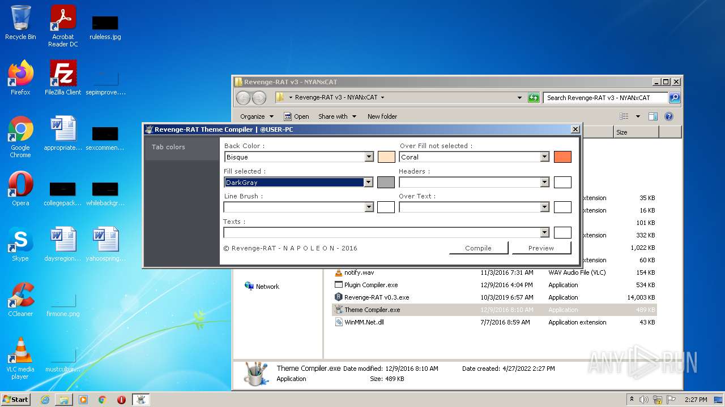Select the Opera desktop shortcut
725x407 pixels.
20,188
